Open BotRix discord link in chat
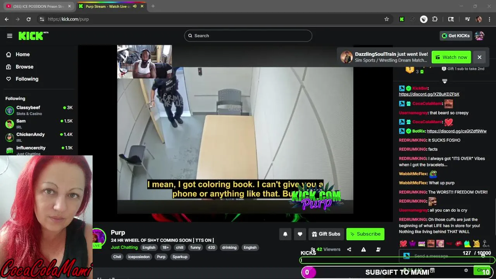The height and width of the screenshot is (279, 496). coord(456,131)
